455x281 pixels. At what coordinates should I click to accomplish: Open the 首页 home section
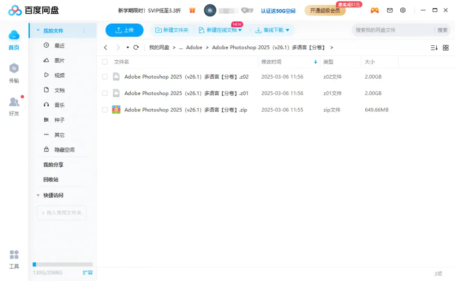tap(14, 40)
